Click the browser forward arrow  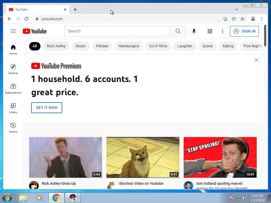pos(18,19)
